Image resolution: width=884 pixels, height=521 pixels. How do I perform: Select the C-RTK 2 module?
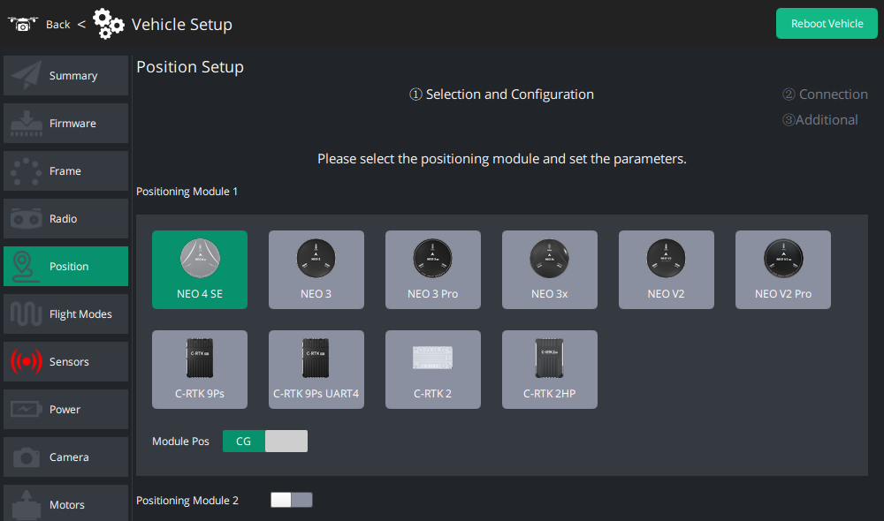432,369
